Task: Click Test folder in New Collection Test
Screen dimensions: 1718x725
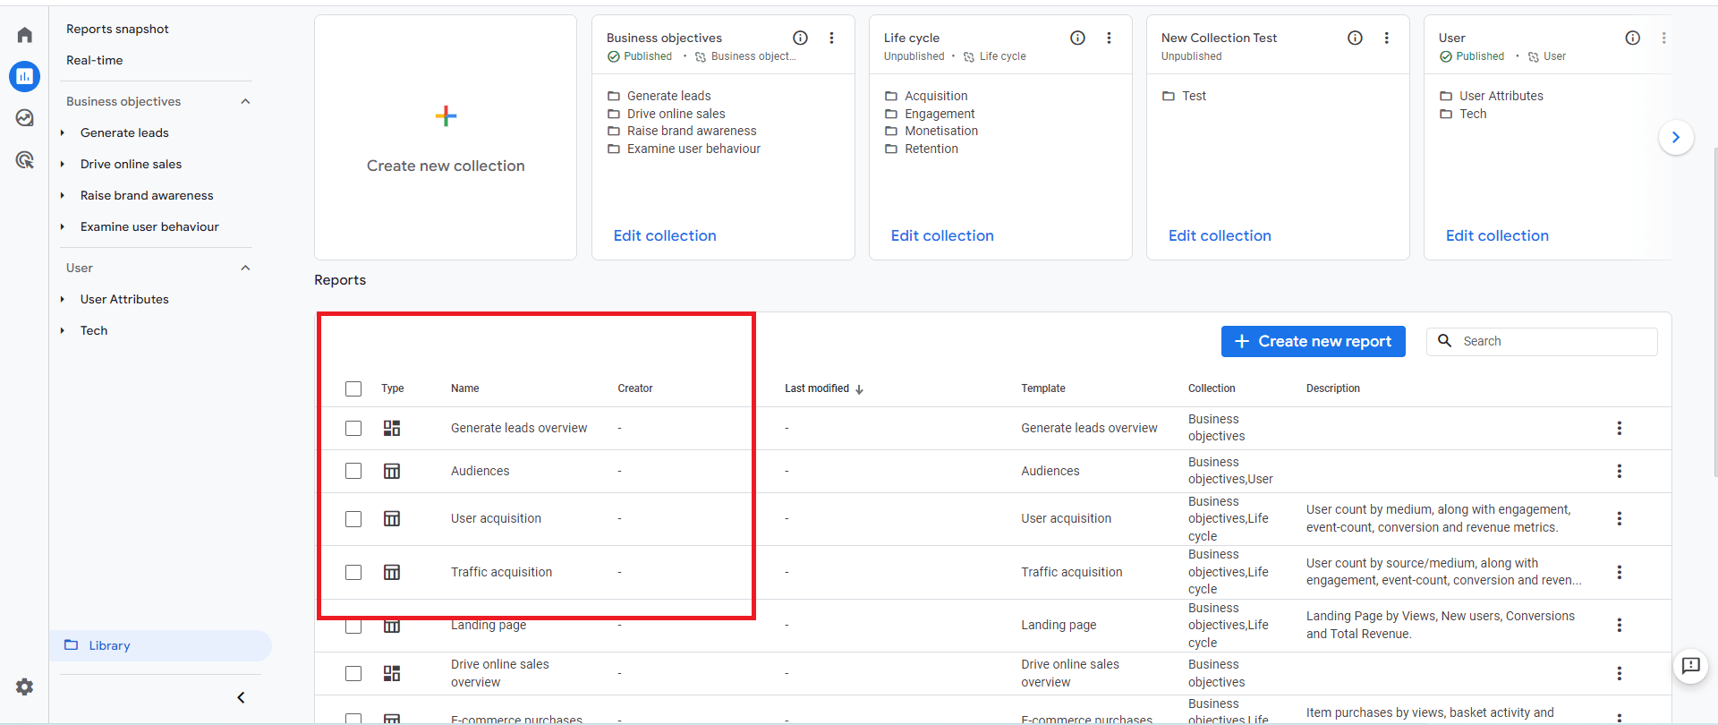Action: [1194, 96]
